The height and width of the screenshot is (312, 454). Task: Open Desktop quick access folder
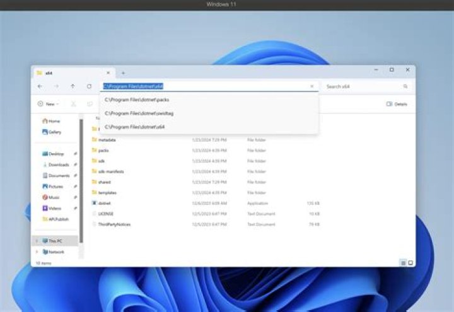(x=53, y=154)
